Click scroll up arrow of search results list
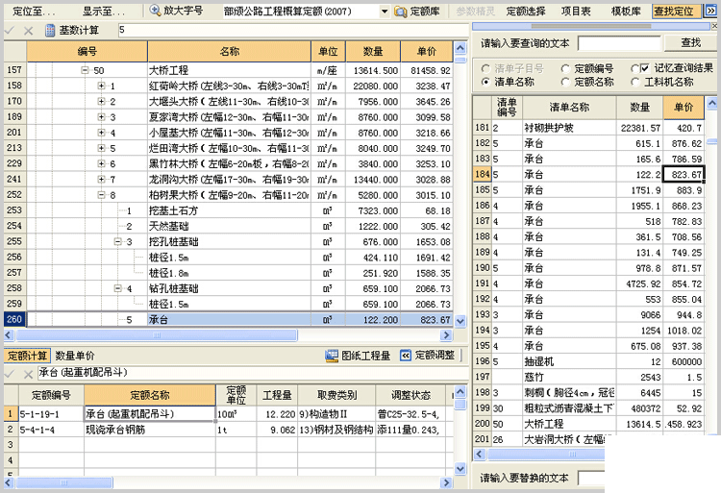The height and width of the screenshot is (493, 721). [711, 104]
